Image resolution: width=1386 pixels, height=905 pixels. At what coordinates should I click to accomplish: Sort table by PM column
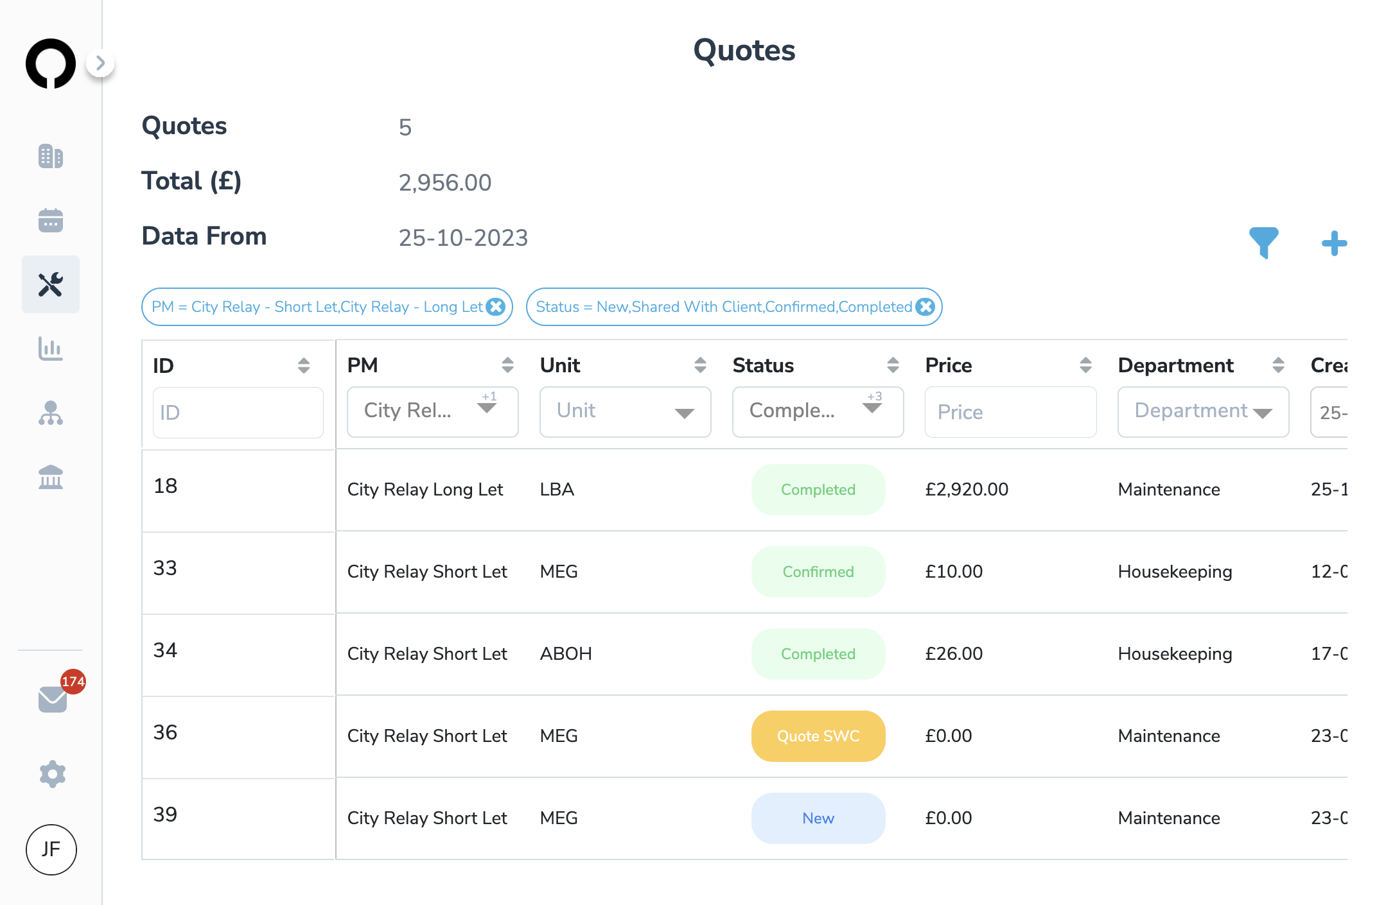point(507,365)
